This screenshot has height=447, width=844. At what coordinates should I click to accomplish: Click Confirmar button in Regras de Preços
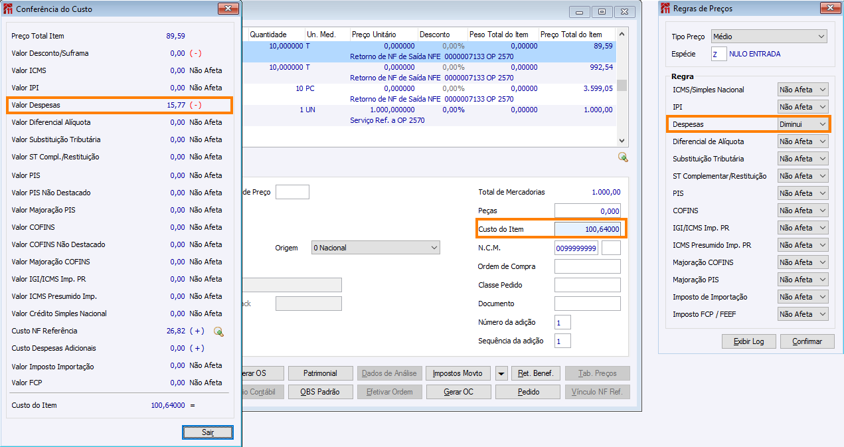(807, 341)
